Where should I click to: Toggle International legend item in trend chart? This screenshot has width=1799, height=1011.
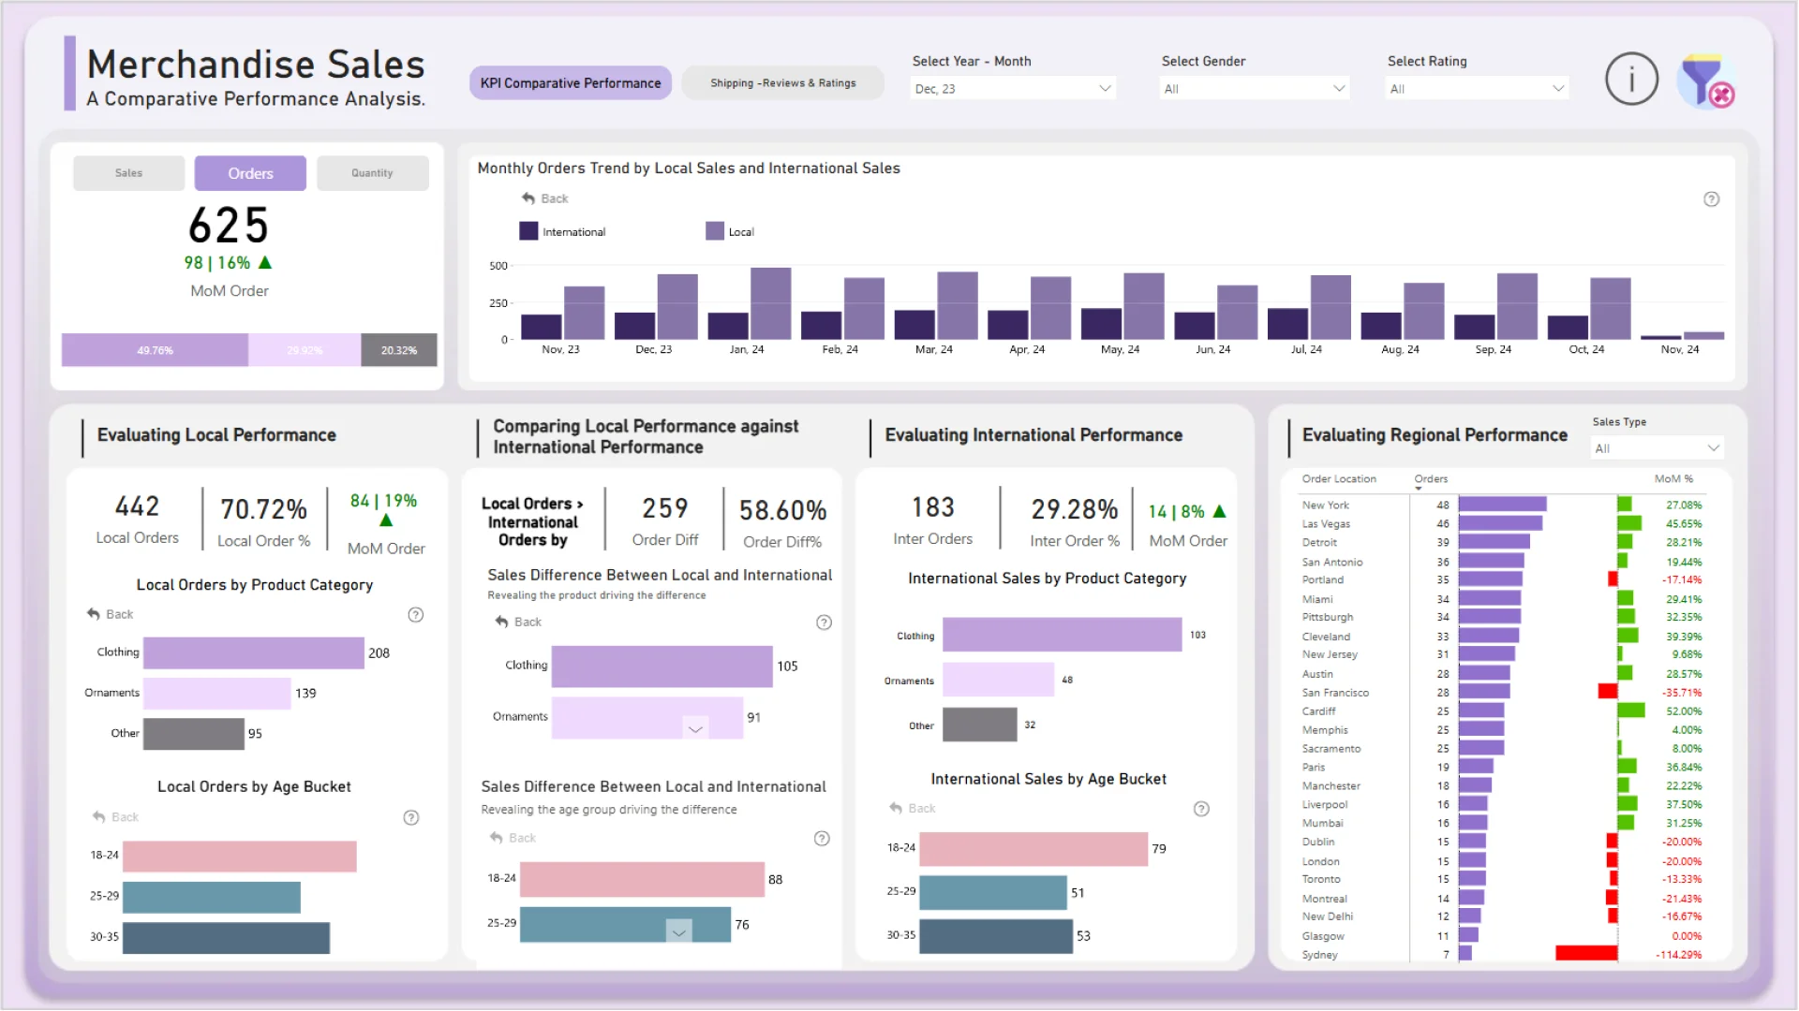click(562, 231)
